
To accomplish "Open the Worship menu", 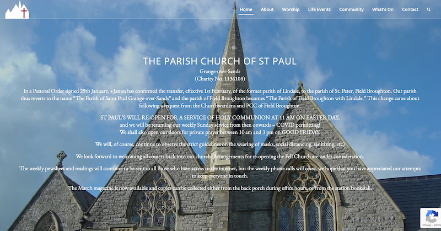I will 291,9.
